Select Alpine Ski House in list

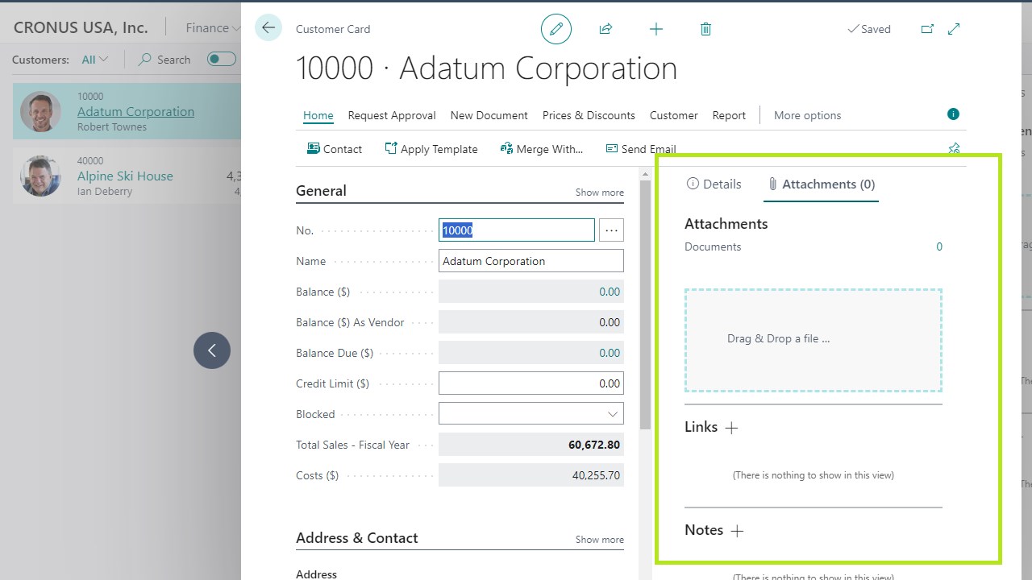coord(125,176)
